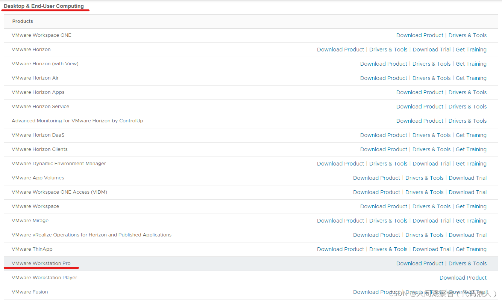Viewport: 502px width, 301px height.
Task: Download Product for VMware Dynamic Environment Manager
Action: pyautogui.click(x=340, y=164)
